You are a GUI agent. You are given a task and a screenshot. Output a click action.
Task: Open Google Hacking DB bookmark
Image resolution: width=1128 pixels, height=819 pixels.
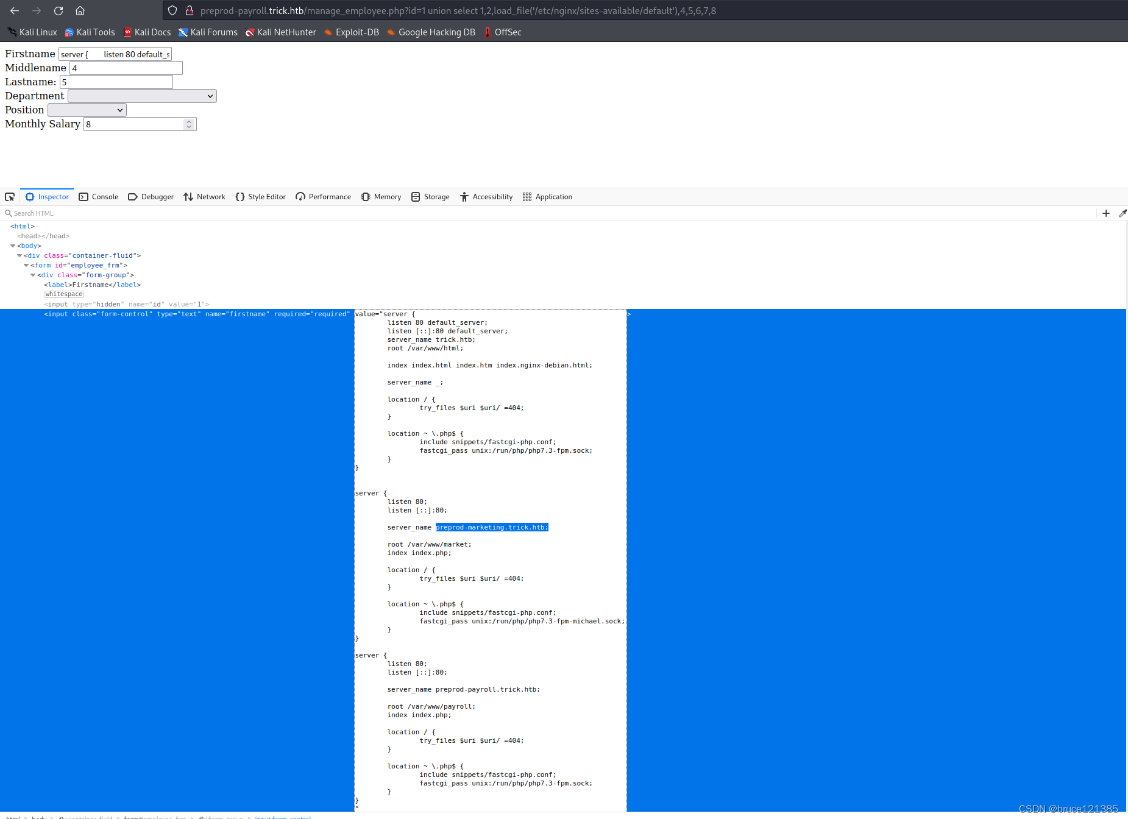click(431, 32)
